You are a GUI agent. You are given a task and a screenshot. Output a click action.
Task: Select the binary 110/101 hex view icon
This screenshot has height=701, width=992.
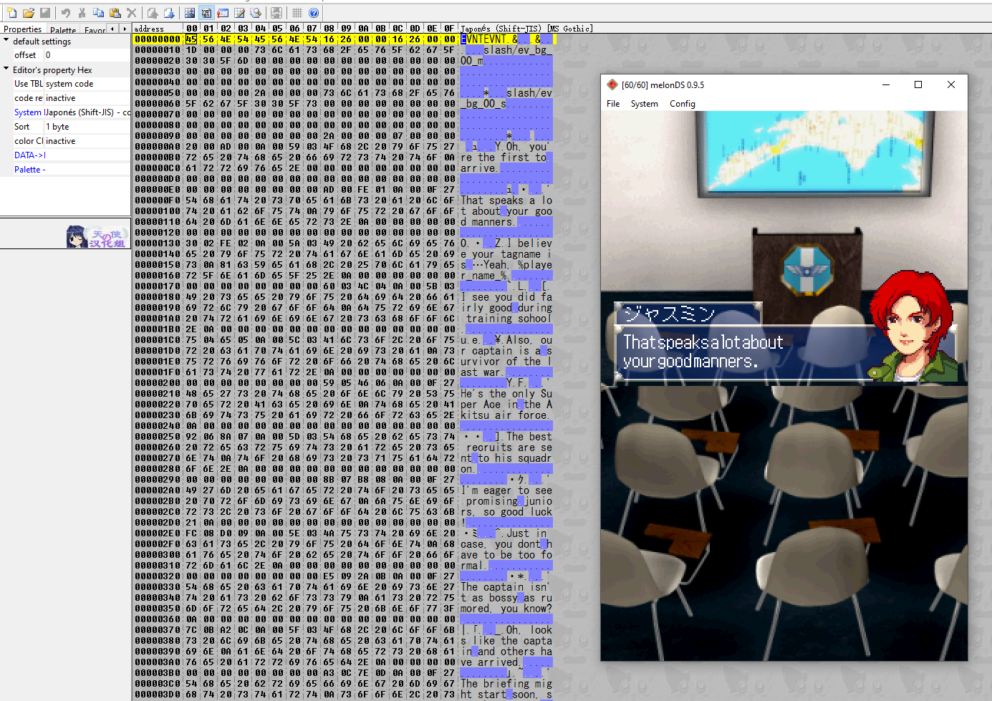click(x=206, y=13)
